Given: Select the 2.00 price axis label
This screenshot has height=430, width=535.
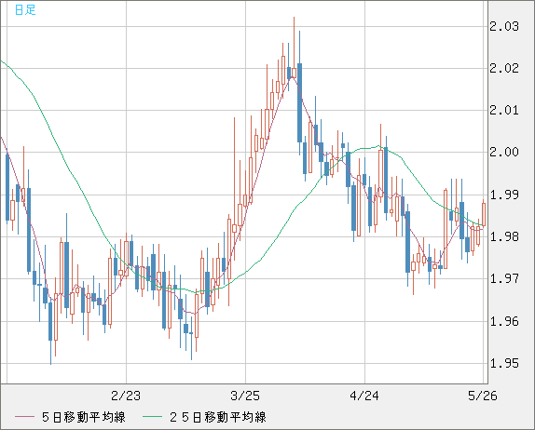Looking at the screenshot, I should point(504,152).
